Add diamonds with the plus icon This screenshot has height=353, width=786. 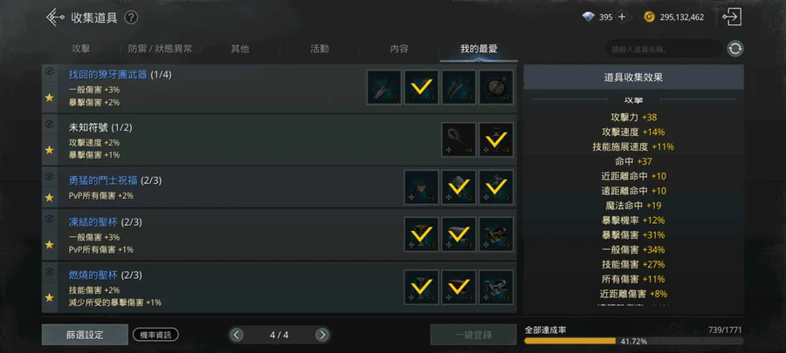click(x=622, y=17)
